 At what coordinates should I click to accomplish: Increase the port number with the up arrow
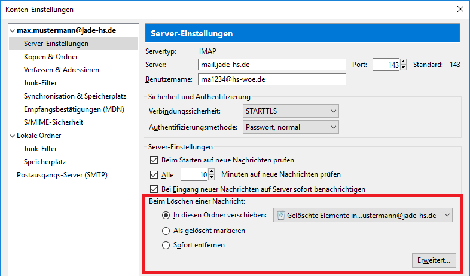click(x=404, y=62)
